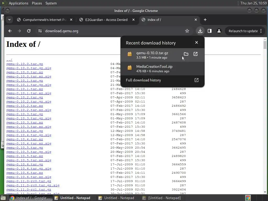Open the parent directory ../ link
The height and width of the screenshot is (201, 268).
[9, 60]
